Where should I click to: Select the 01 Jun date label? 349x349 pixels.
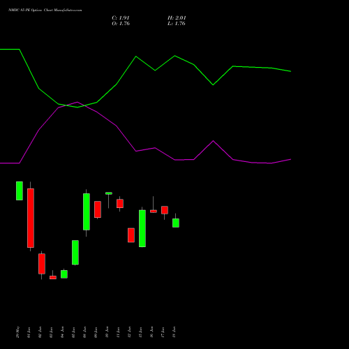pos(29,332)
